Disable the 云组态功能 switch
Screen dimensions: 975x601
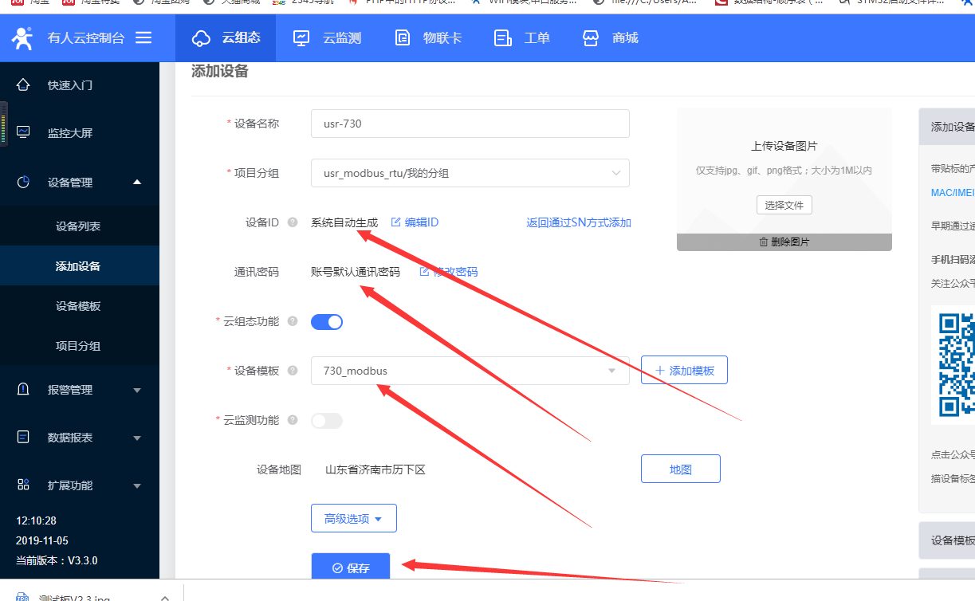coord(327,322)
